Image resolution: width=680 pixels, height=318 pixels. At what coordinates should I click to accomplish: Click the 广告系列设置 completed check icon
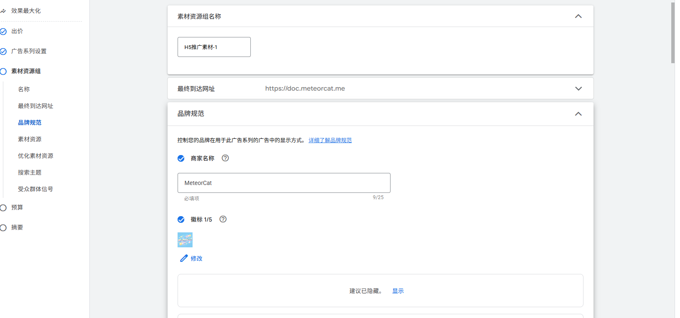[3, 52]
